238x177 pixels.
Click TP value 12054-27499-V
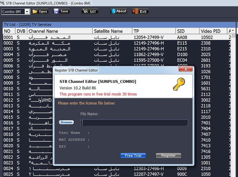[x=149, y=37]
